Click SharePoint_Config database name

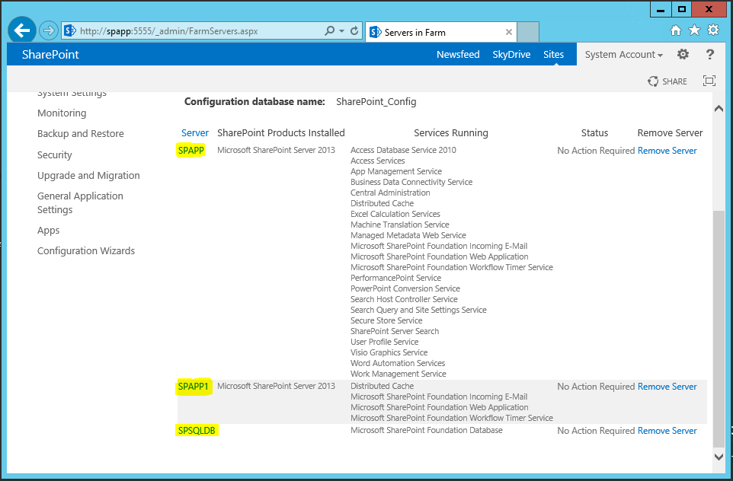pos(376,101)
